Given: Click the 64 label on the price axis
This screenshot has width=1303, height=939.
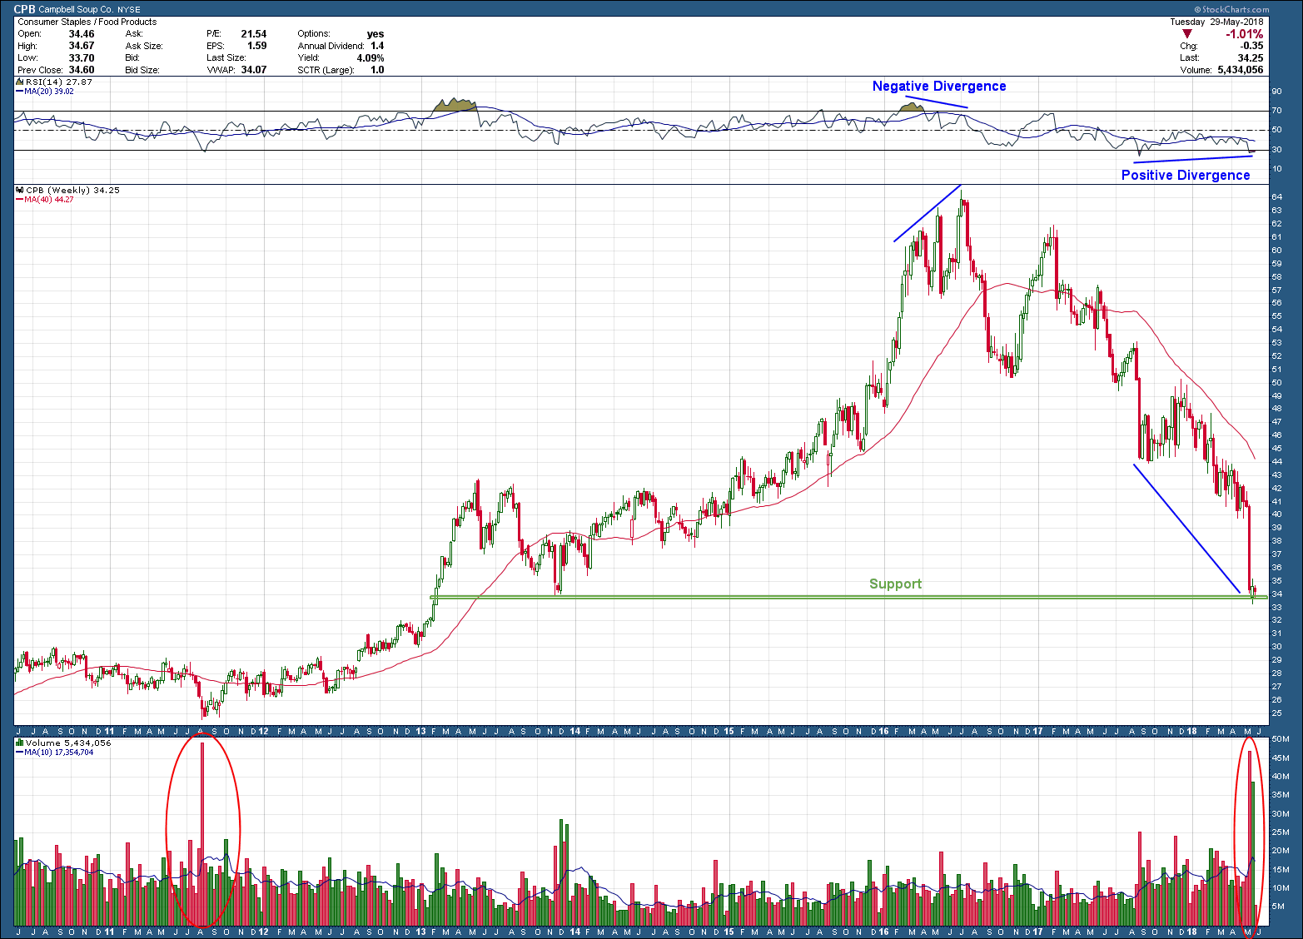Looking at the screenshot, I should click(x=1277, y=197).
